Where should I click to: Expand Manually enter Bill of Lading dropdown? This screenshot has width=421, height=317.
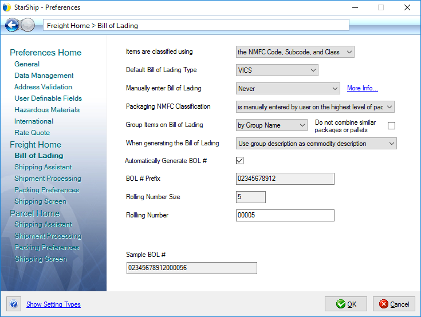coord(288,88)
